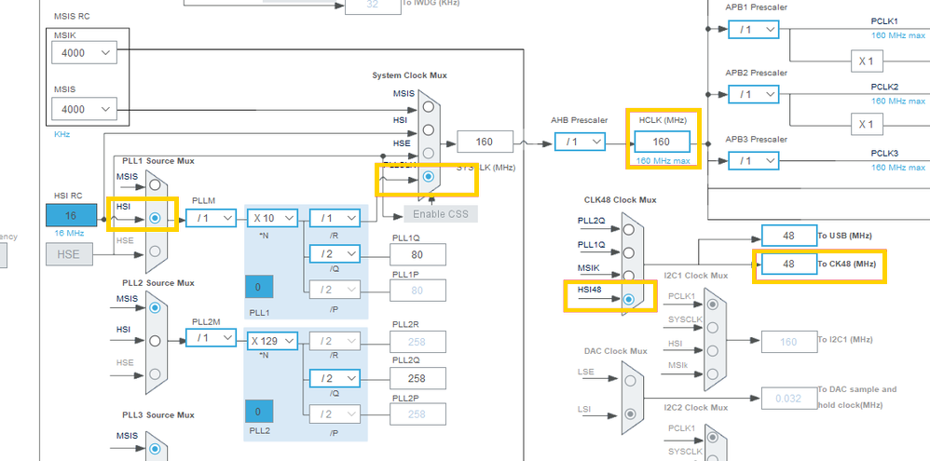Choose PCLK1 in I2C1 Clock Mux
Image resolution: width=930 pixels, height=461 pixels.
[712, 304]
